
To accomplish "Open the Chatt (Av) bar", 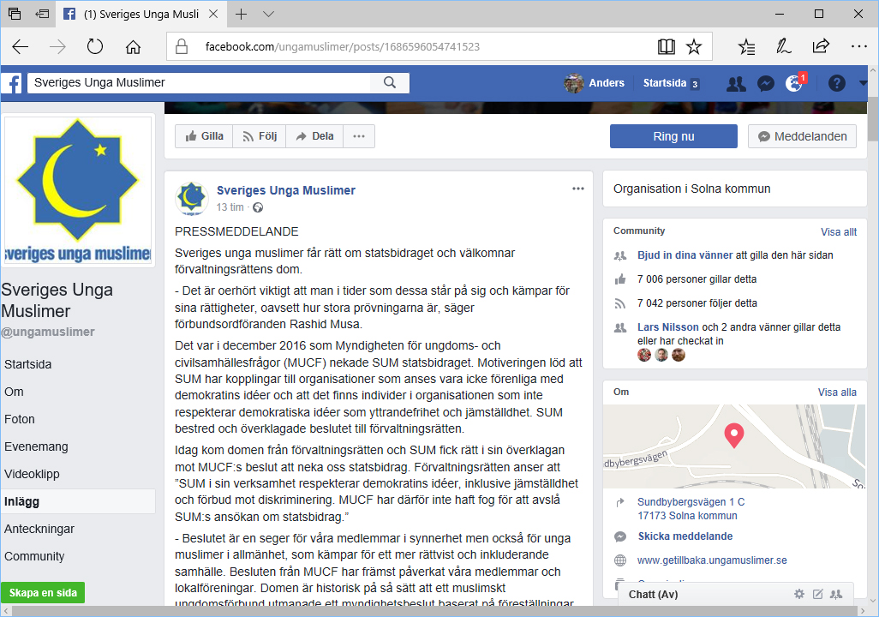I will 735,594.
